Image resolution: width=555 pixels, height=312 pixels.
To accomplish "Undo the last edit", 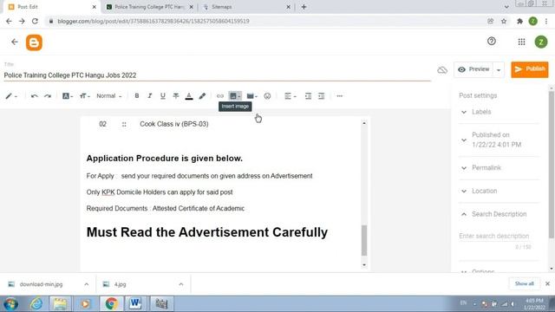I will tap(35, 96).
